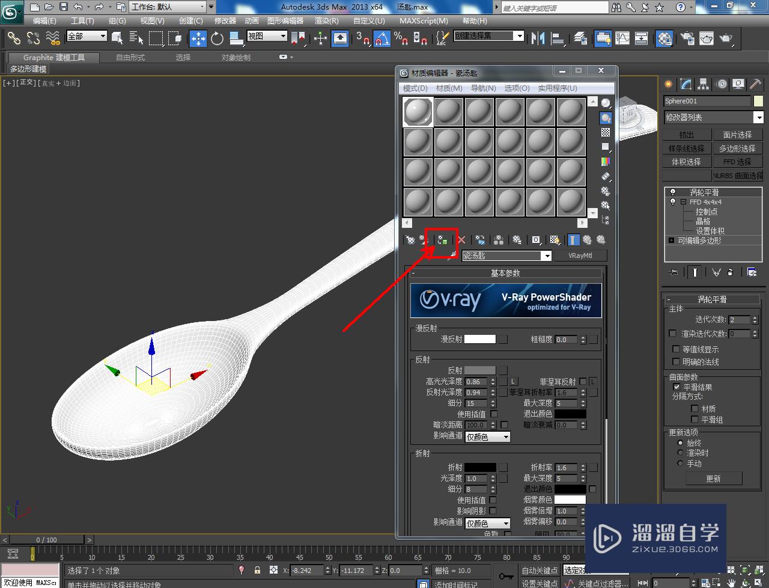Enable Affect shadows checkbox
This screenshot has width=769, height=588.
493,511
